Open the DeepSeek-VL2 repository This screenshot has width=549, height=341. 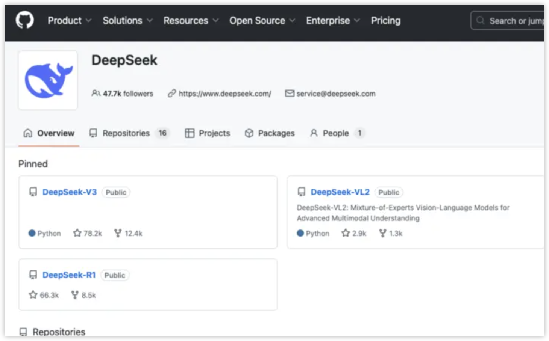(x=340, y=192)
